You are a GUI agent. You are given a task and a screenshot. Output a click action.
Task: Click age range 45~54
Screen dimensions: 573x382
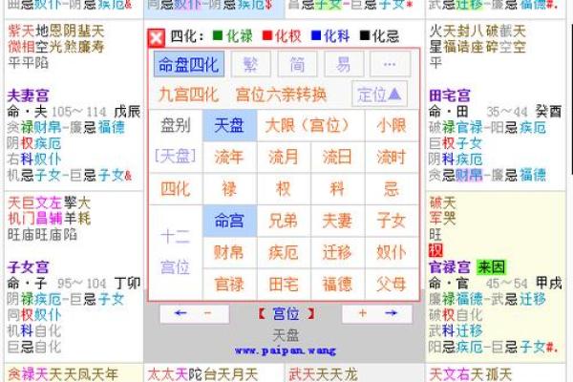pyautogui.click(x=507, y=284)
